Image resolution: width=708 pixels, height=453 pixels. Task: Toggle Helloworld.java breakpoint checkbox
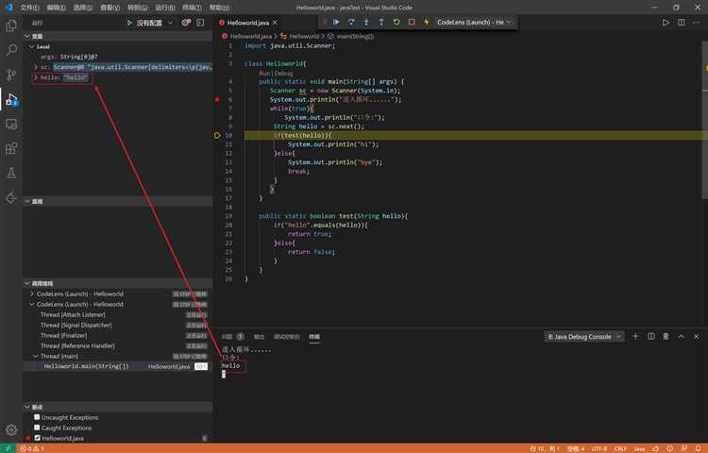[37, 438]
